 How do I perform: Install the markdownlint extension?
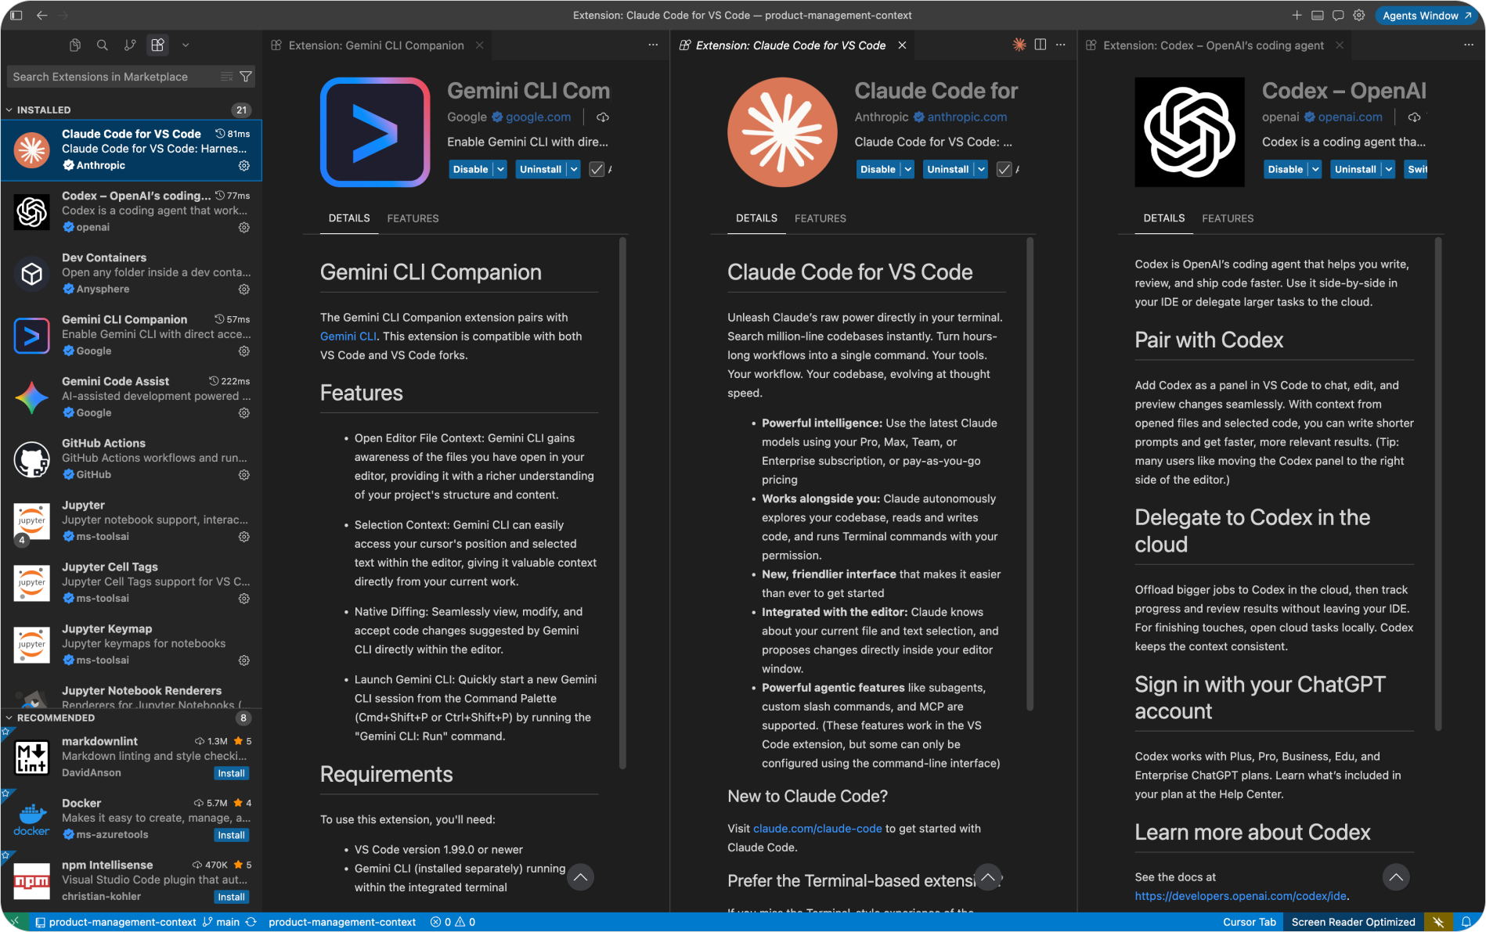pos(231,773)
